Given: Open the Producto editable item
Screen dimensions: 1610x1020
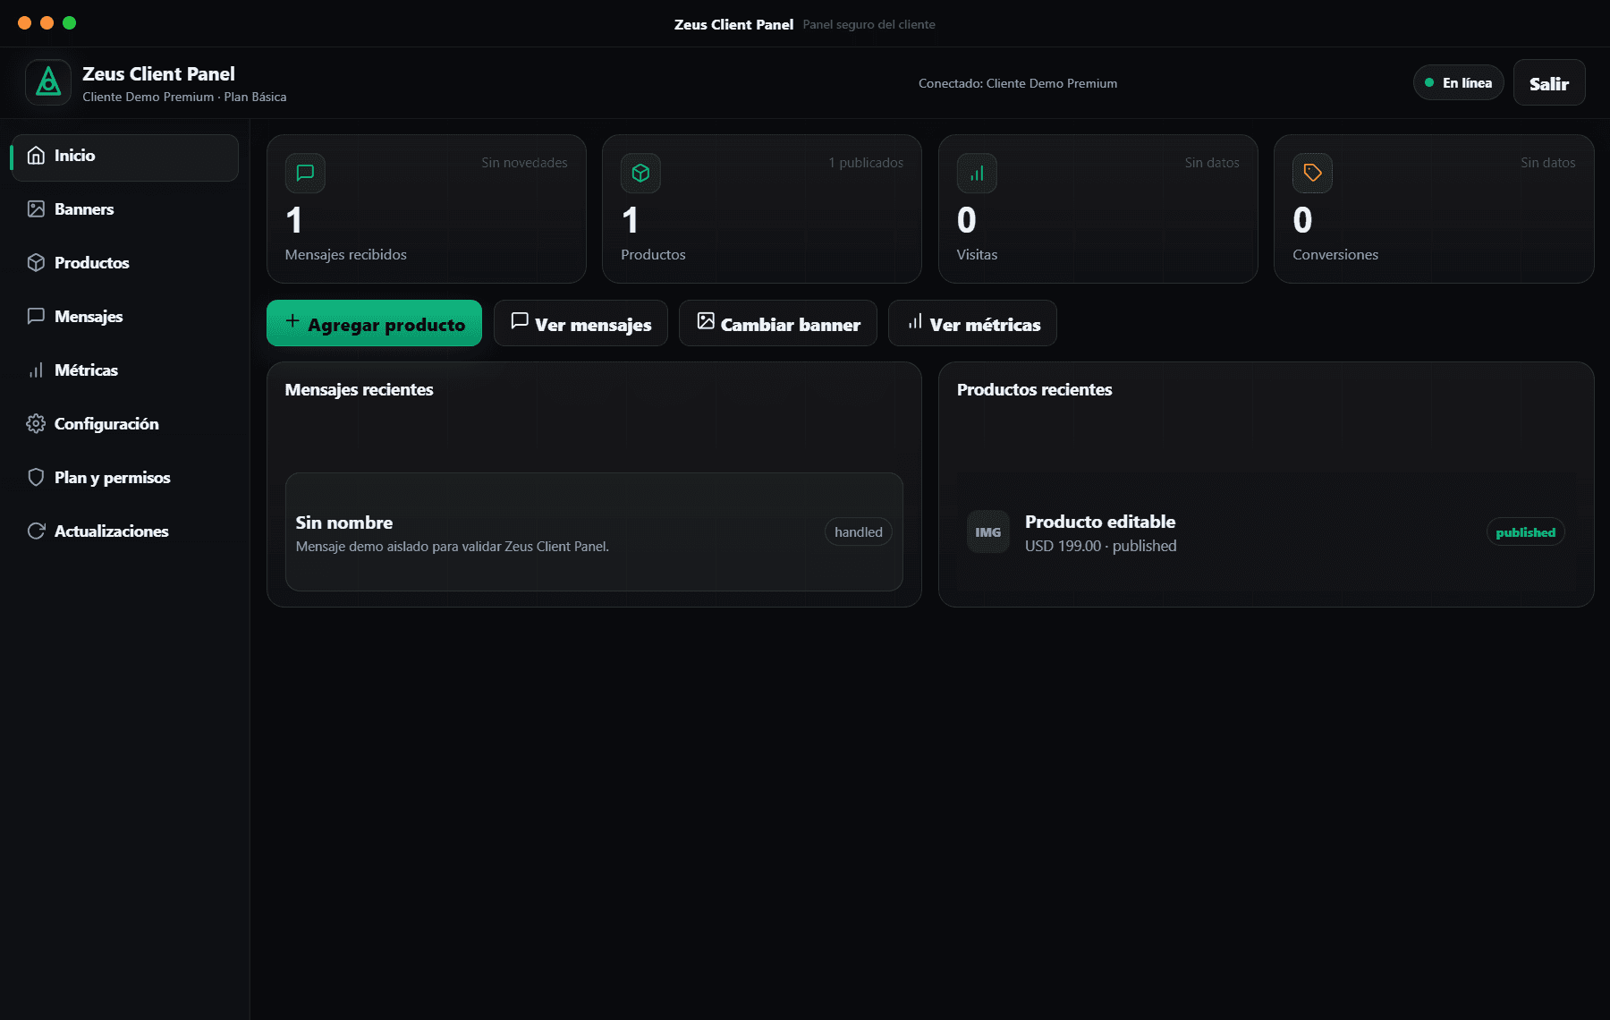Looking at the screenshot, I should tap(1267, 532).
